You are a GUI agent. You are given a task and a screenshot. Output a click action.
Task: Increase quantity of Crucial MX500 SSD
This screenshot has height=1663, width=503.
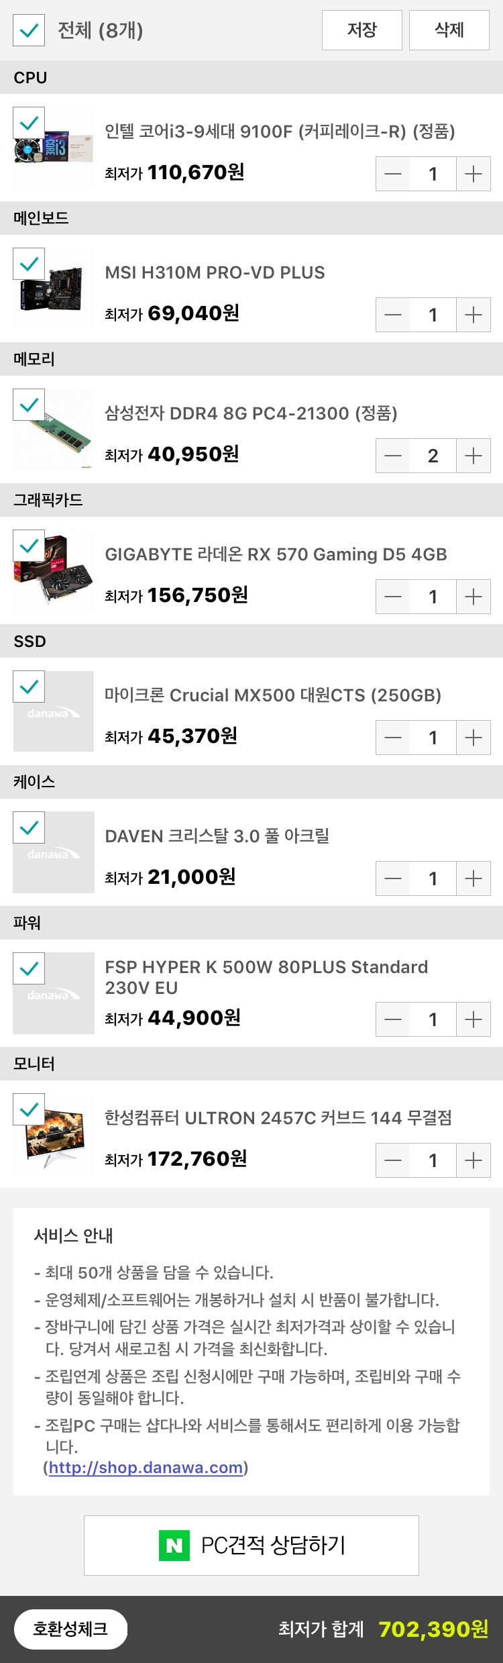click(473, 738)
